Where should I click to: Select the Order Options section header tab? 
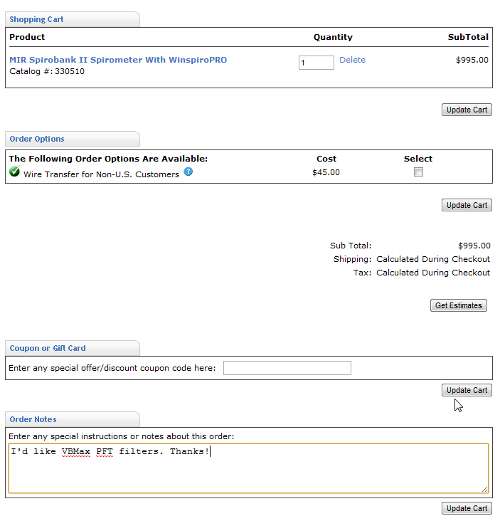[x=37, y=139]
